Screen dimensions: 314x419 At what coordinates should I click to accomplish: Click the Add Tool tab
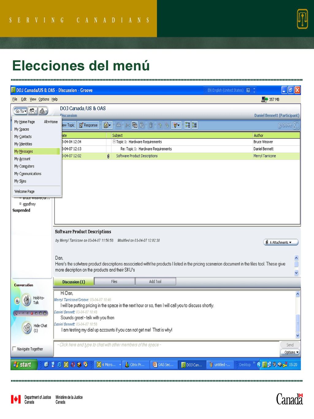click(155, 281)
